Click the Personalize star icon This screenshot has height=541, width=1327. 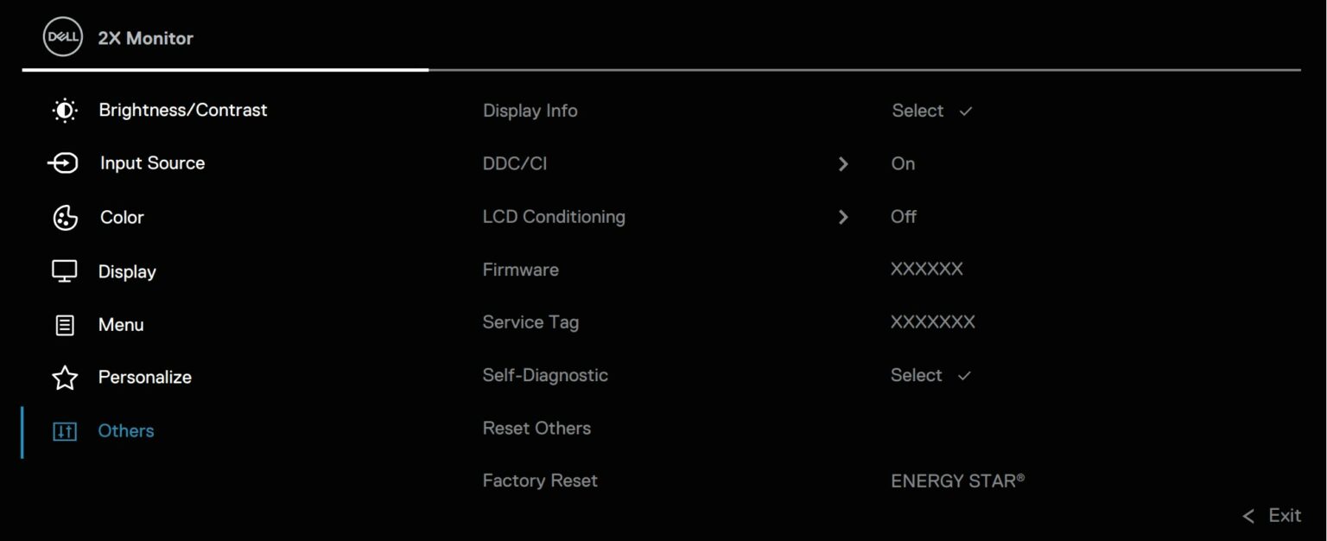[65, 378]
